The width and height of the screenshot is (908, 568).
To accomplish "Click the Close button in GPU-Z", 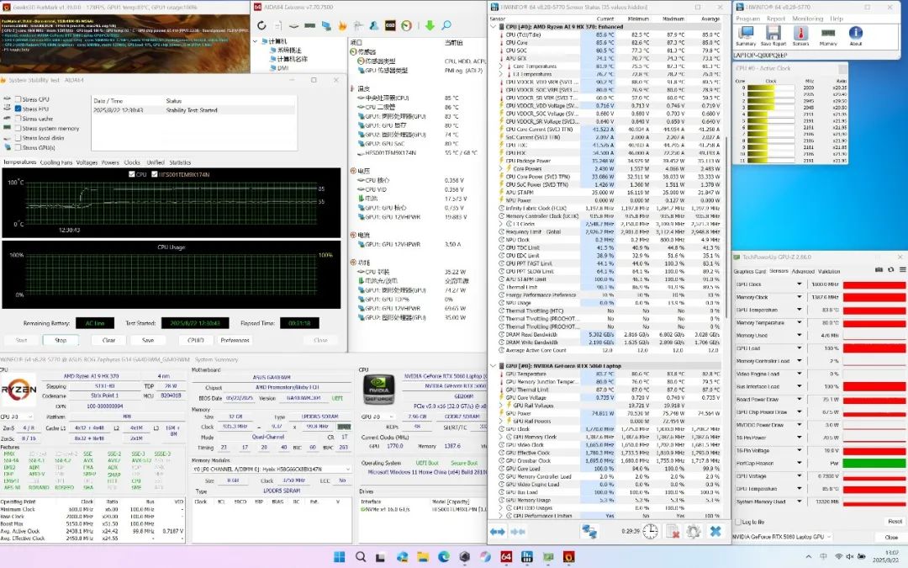I will pos(892,537).
